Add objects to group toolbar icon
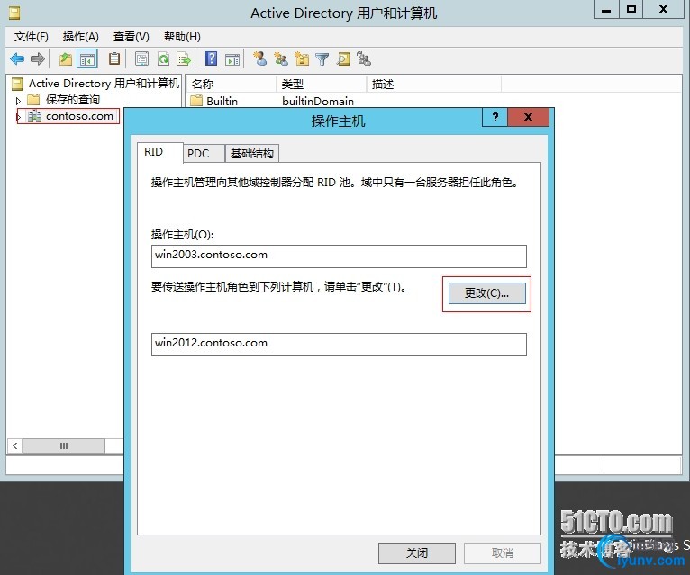 (364, 58)
